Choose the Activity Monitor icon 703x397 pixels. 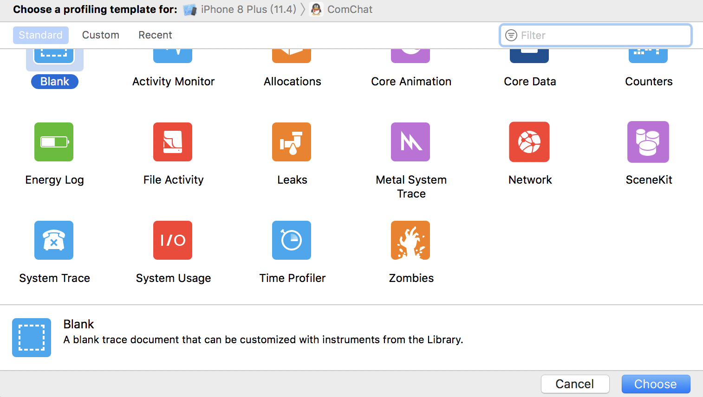173,56
